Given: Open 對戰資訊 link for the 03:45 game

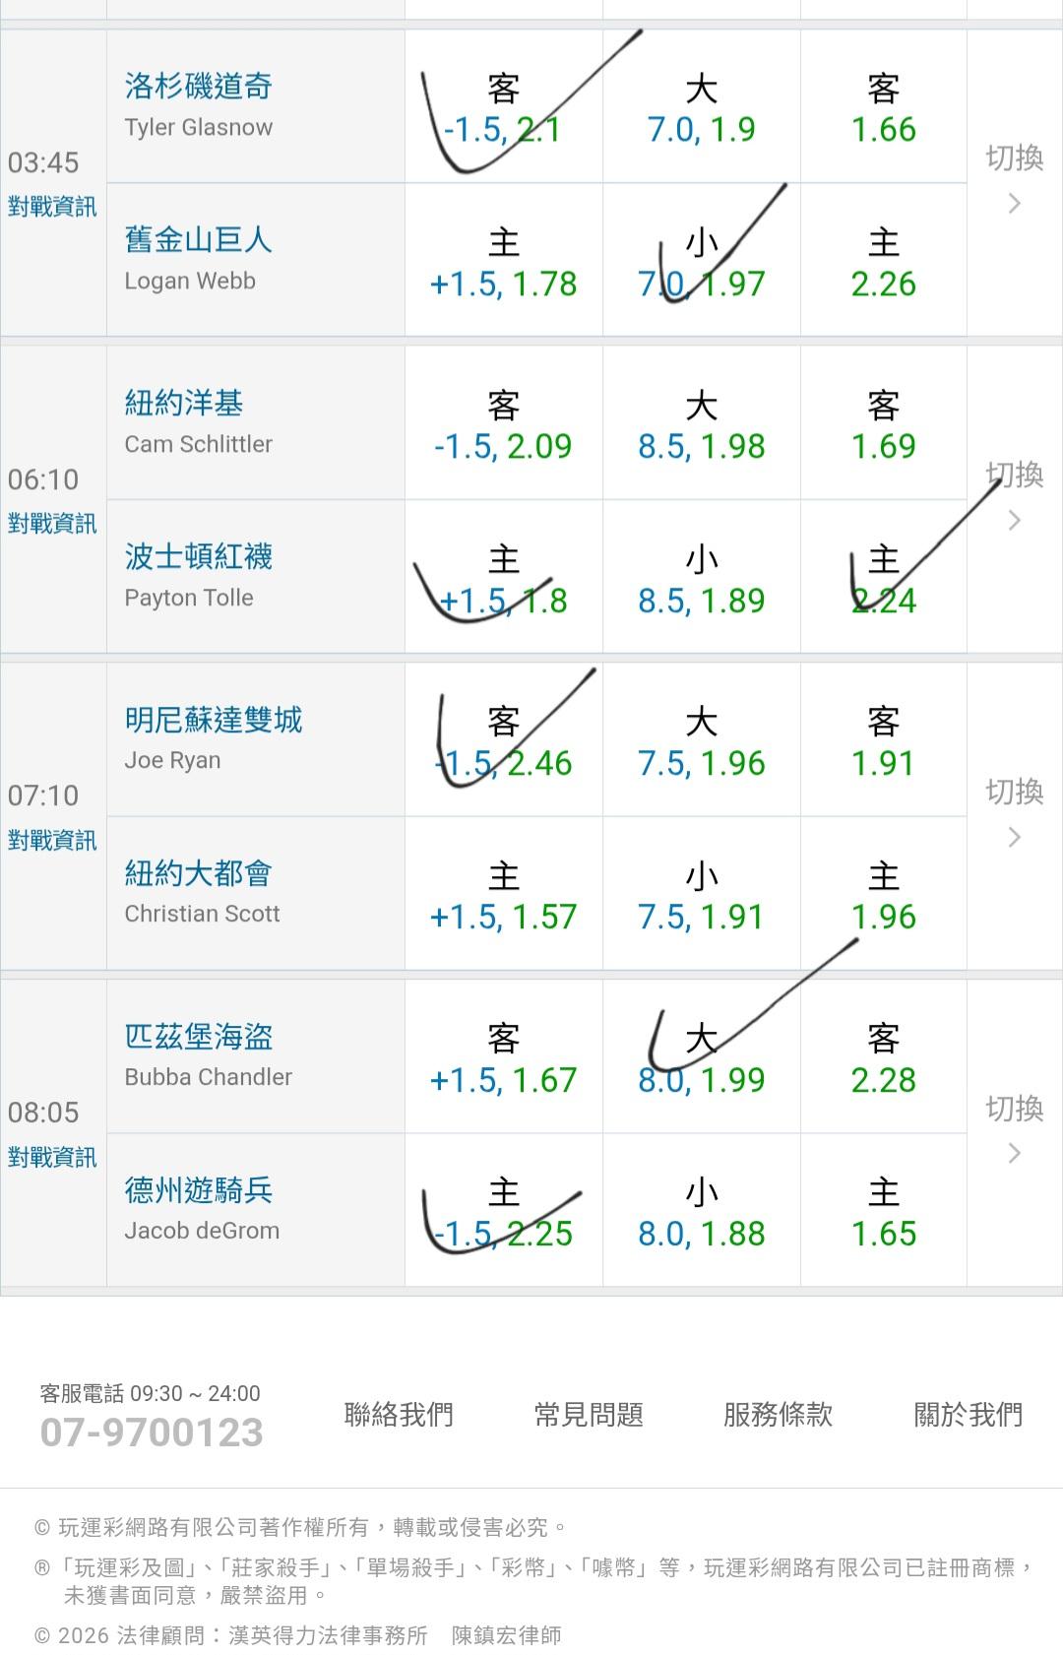Looking at the screenshot, I should (52, 207).
